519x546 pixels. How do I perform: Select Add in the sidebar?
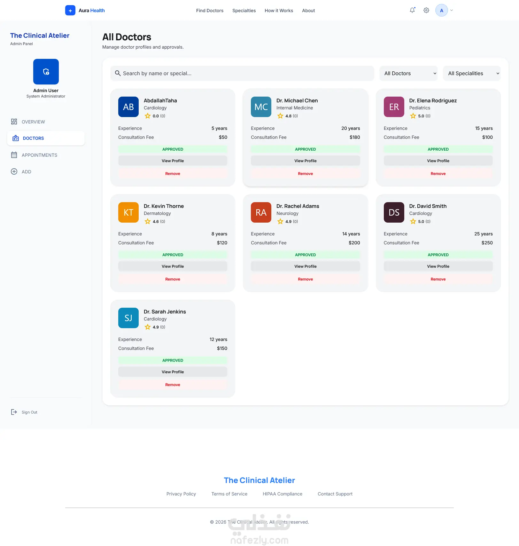(46, 171)
